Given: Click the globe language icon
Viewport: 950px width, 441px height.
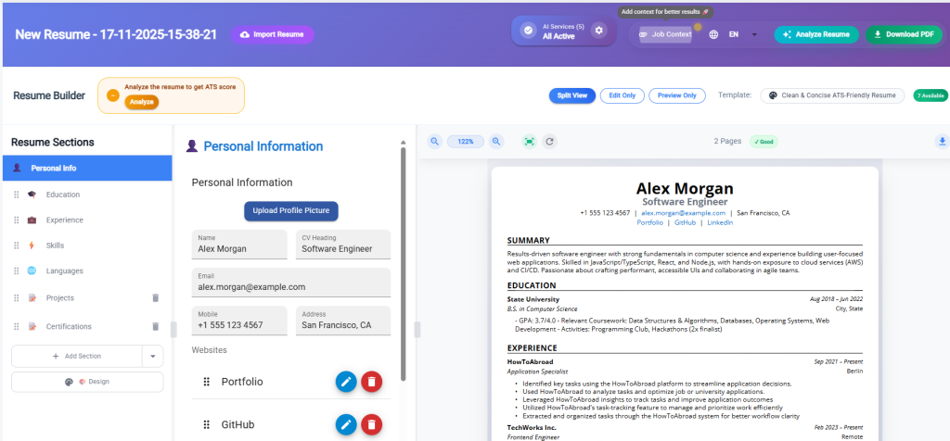Looking at the screenshot, I should (x=713, y=34).
